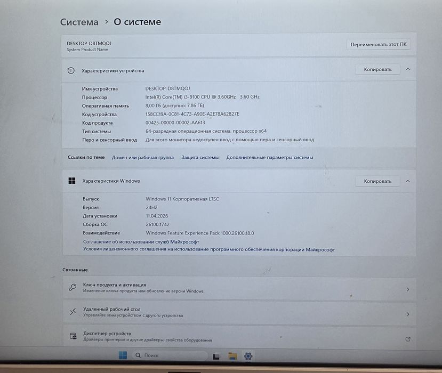Select processor value Intel(R) Core(TM) i3-9100
Image resolution: width=442 pixels, height=373 pixels.
point(203,97)
